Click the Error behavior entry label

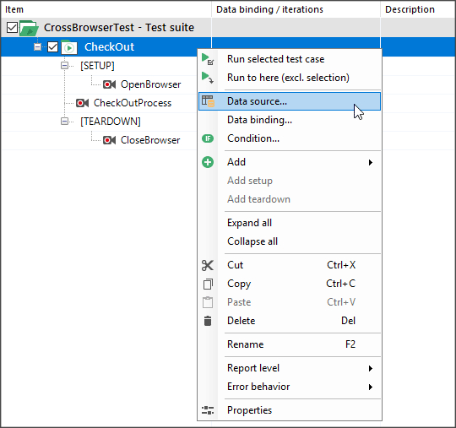(258, 387)
